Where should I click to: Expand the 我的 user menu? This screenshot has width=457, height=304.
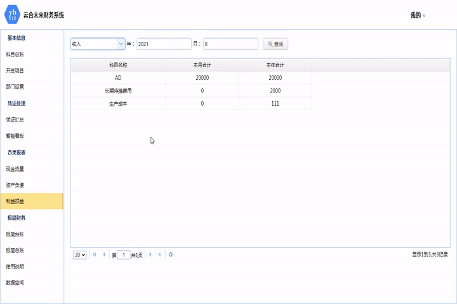point(418,15)
